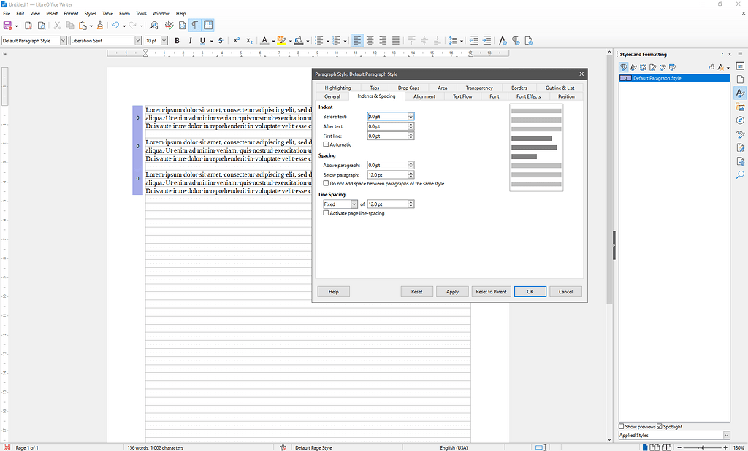
Task: Switch to the Text Flow tab
Action: coord(462,96)
